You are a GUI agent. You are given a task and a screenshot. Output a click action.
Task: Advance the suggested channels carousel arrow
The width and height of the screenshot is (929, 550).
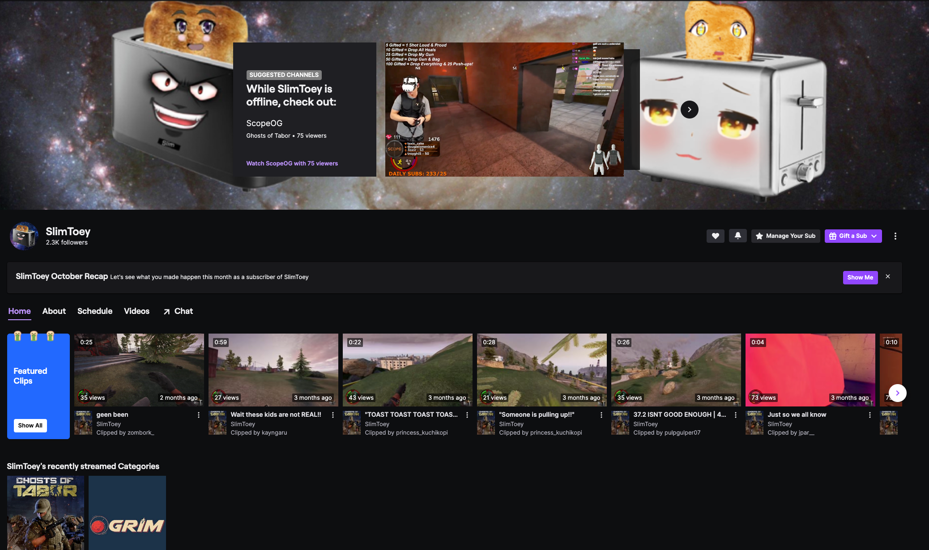click(689, 110)
